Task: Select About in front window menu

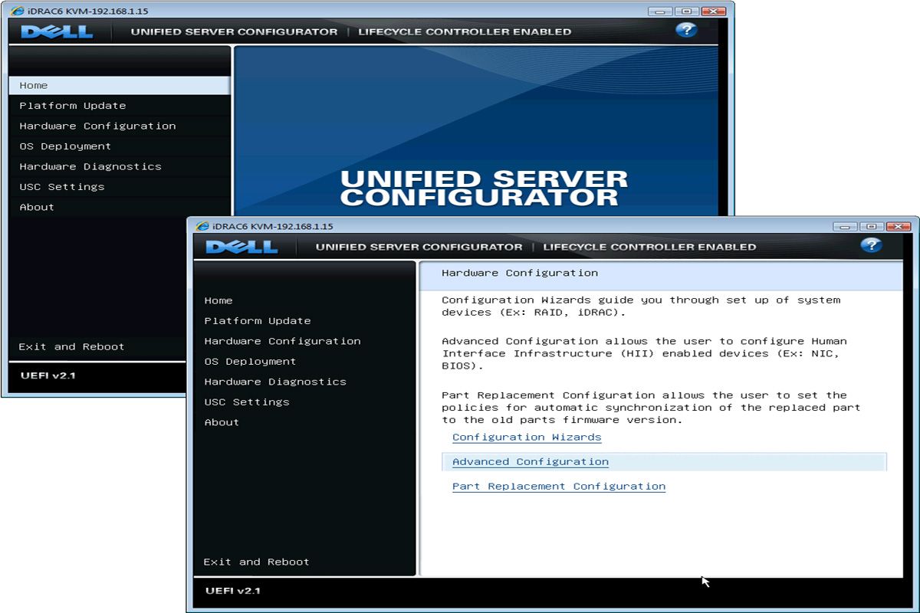Action: (x=222, y=422)
